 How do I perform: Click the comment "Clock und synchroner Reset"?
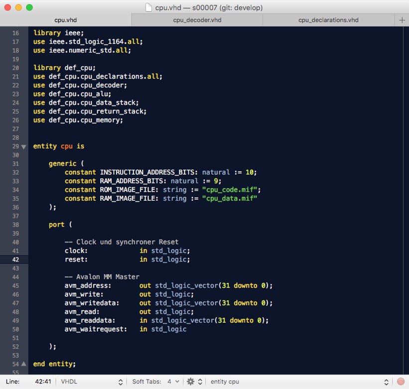[x=128, y=242]
